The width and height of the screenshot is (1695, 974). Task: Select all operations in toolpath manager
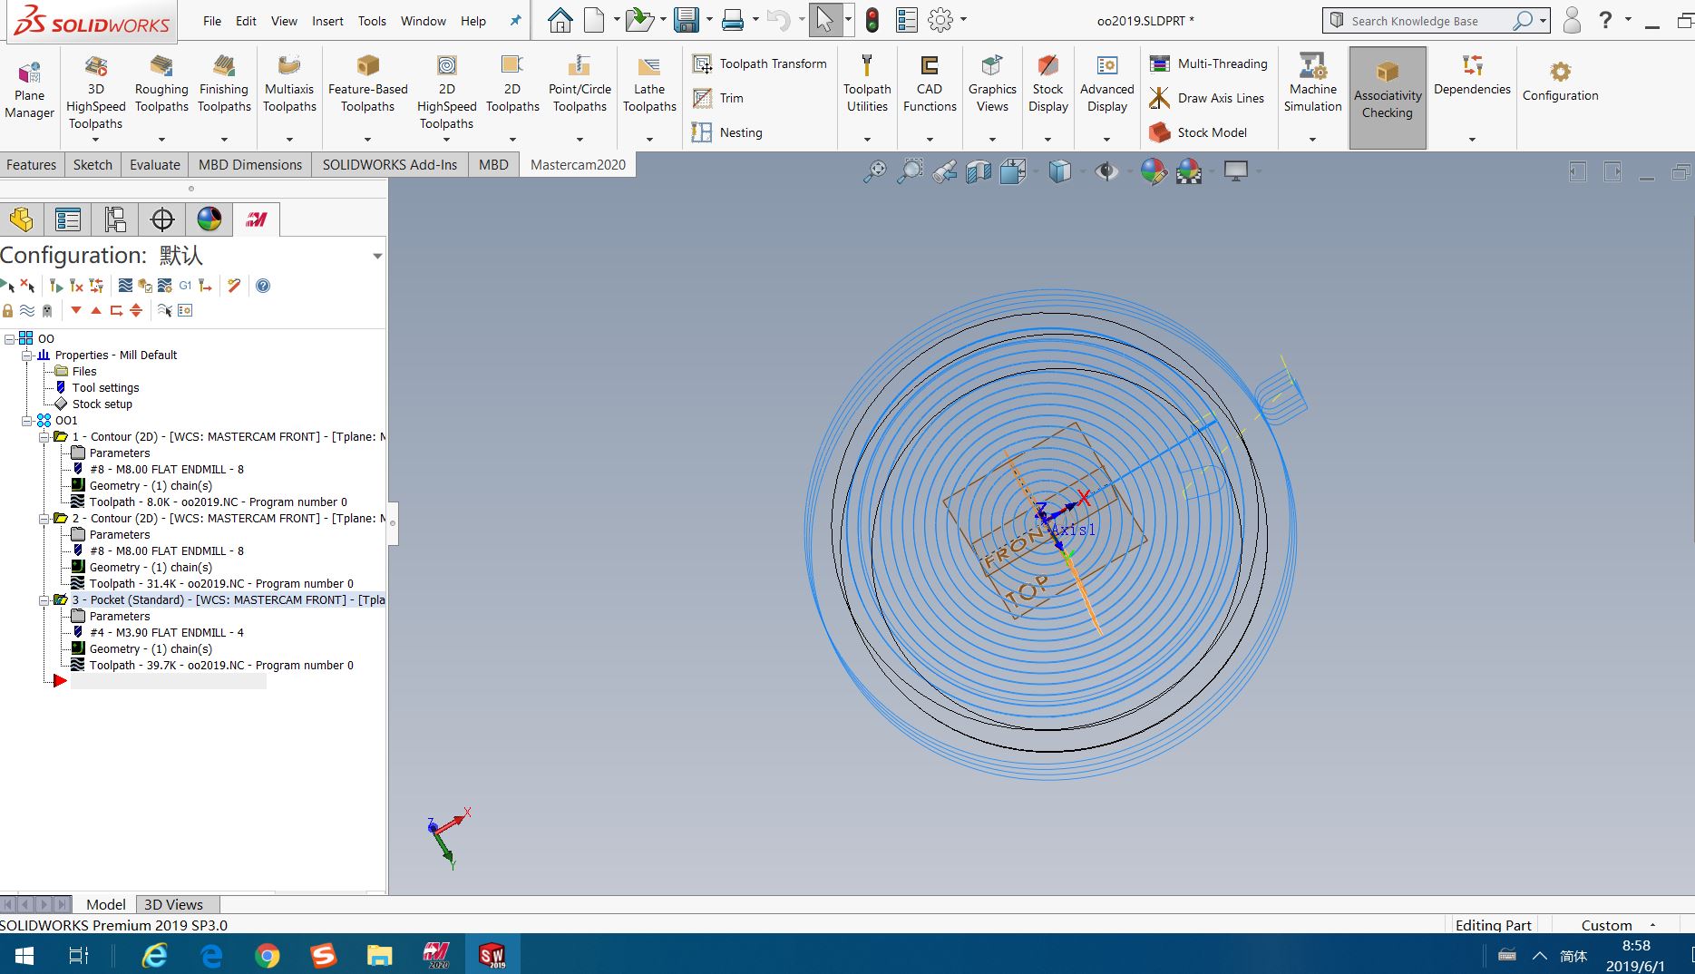[7, 286]
